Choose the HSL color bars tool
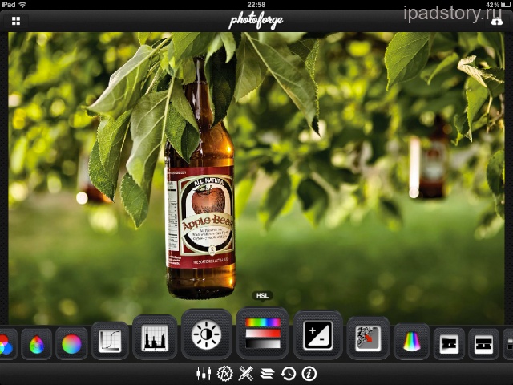This screenshot has height=385, width=513. (263, 333)
